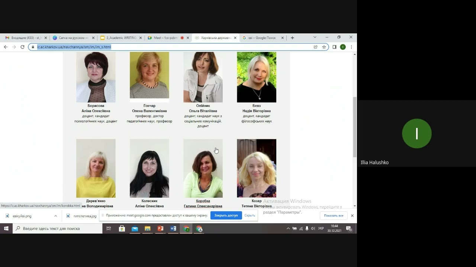
Task: Open Word from the taskbar
Action: (x=173, y=228)
